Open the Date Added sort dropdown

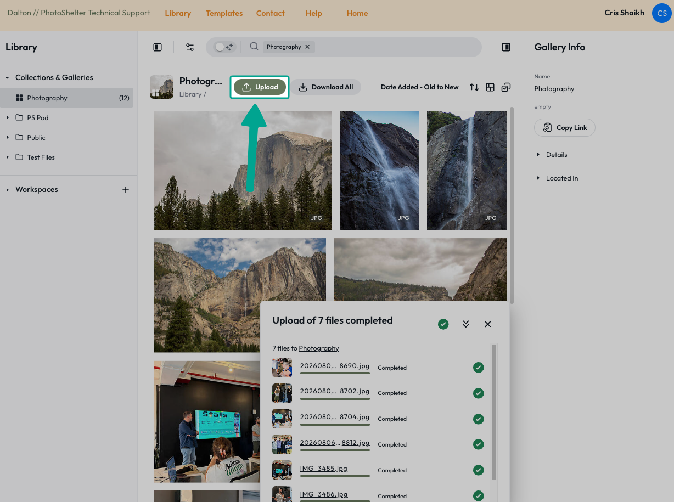419,87
